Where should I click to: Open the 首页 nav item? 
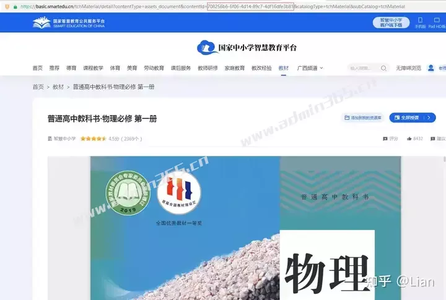point(38,68)
